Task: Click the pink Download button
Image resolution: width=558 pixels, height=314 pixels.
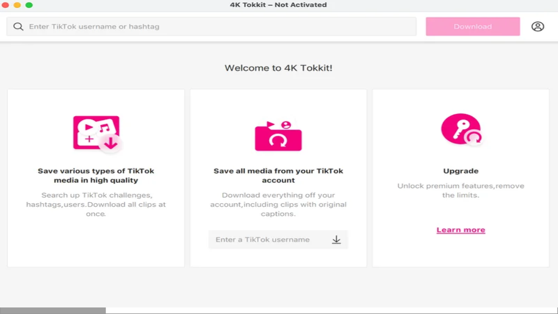Action: pos(472,26)
